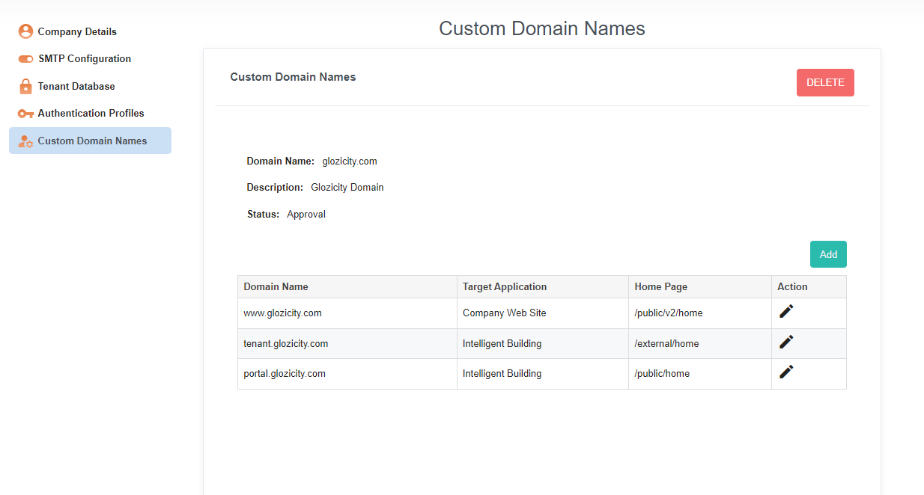Click the Domain Name column header
This screenshot has height=495, width=924.
click(x=276, y=286)
